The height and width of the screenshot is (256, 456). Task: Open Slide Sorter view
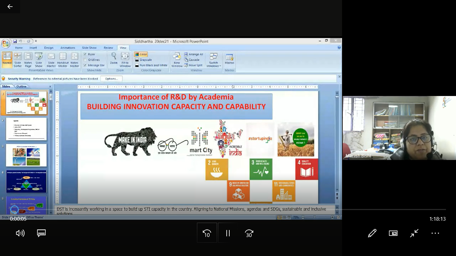(18, 60)
